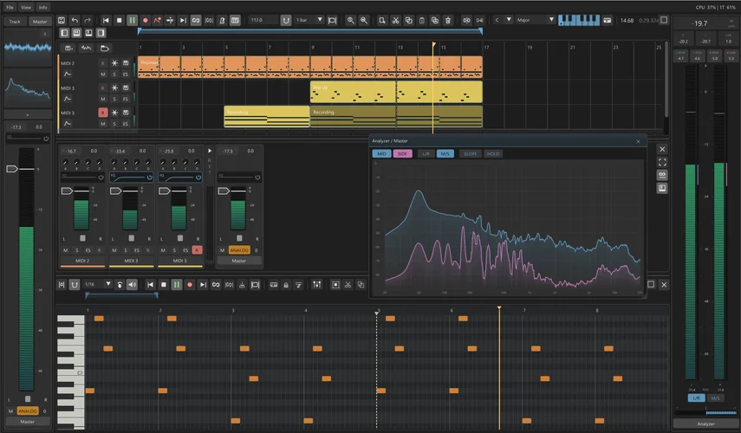Pause playback in main transport

(133, 20)
